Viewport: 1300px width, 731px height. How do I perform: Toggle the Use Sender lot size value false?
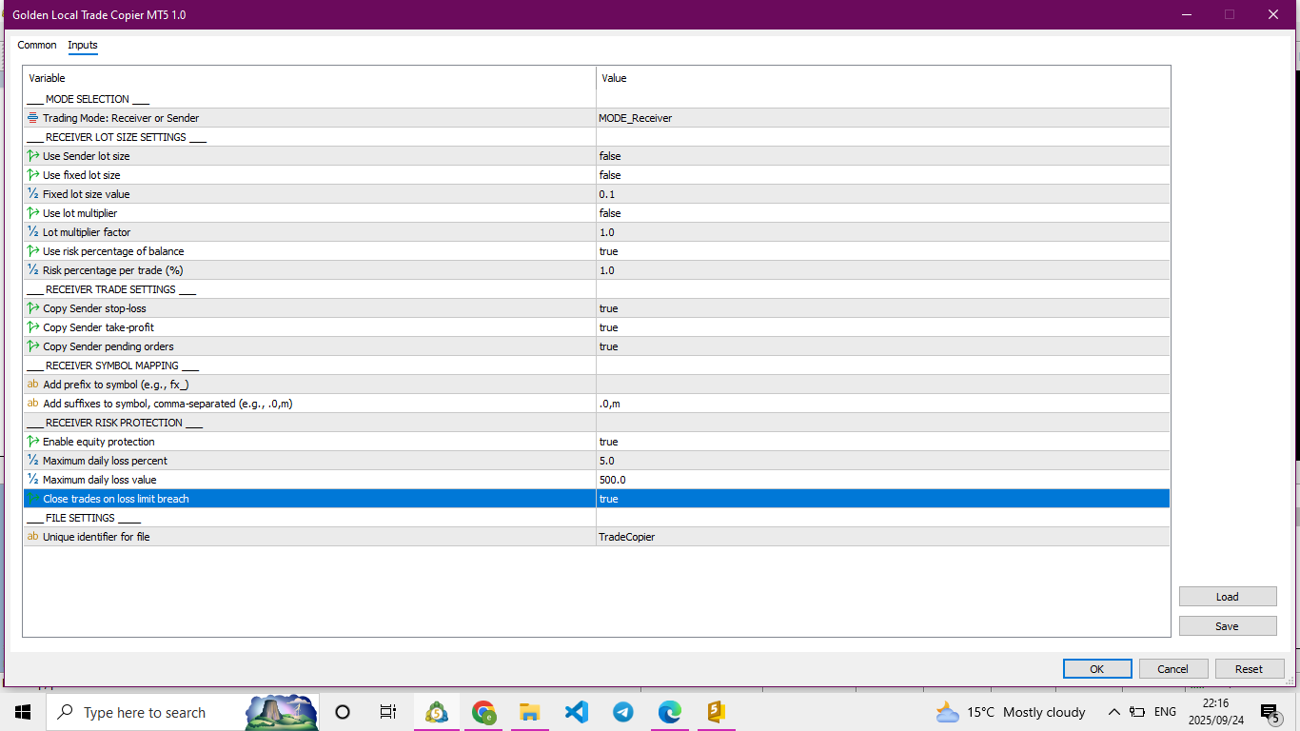pos(883,156)
